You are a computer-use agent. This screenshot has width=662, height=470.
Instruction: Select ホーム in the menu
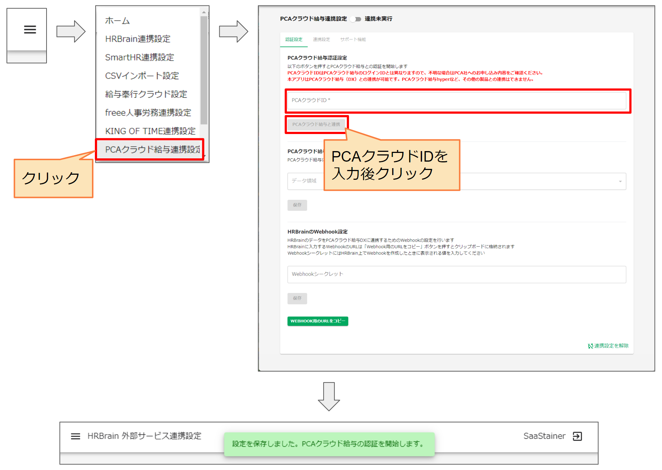tap(117, 21)
